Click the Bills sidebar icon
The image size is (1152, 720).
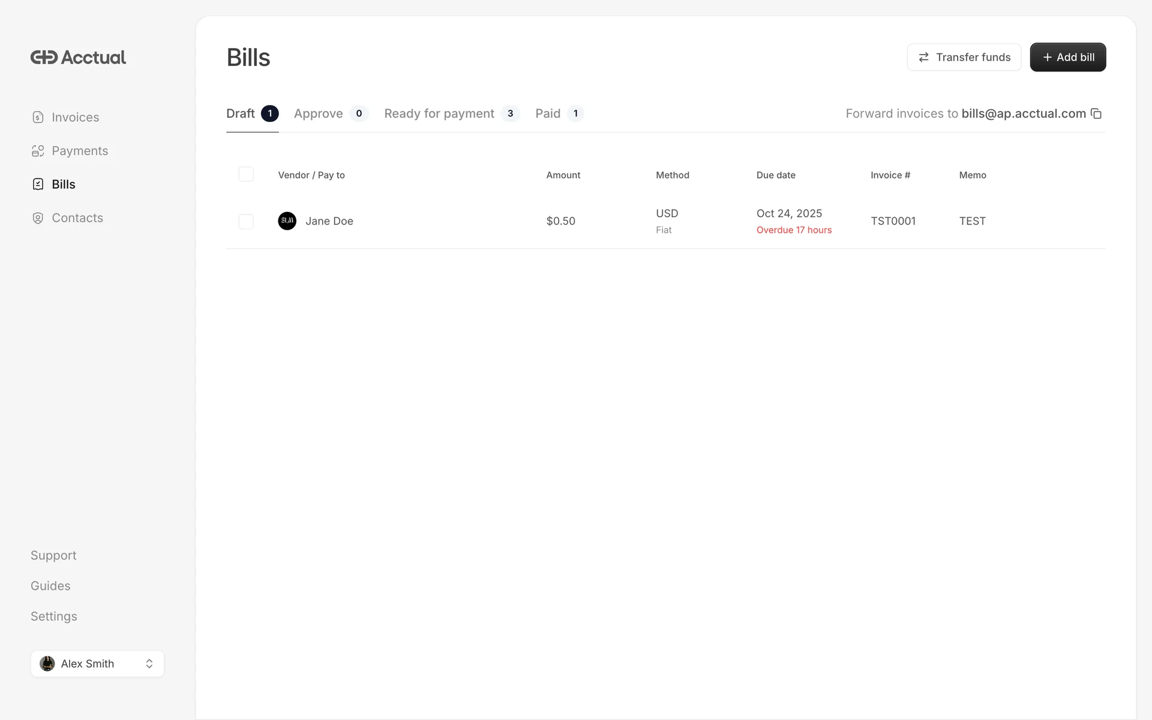coord(38,184)
